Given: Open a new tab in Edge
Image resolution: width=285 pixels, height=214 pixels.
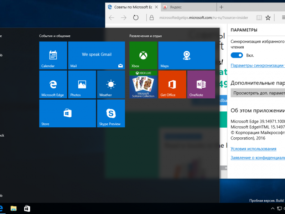Looking at the screenshot, I should [221, 7].
